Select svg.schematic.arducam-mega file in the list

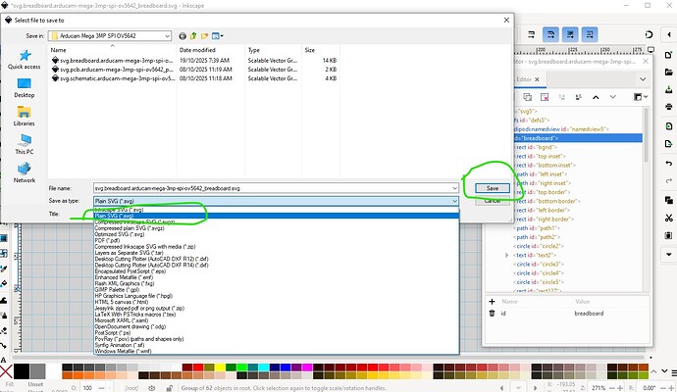[x=113, y=78]
